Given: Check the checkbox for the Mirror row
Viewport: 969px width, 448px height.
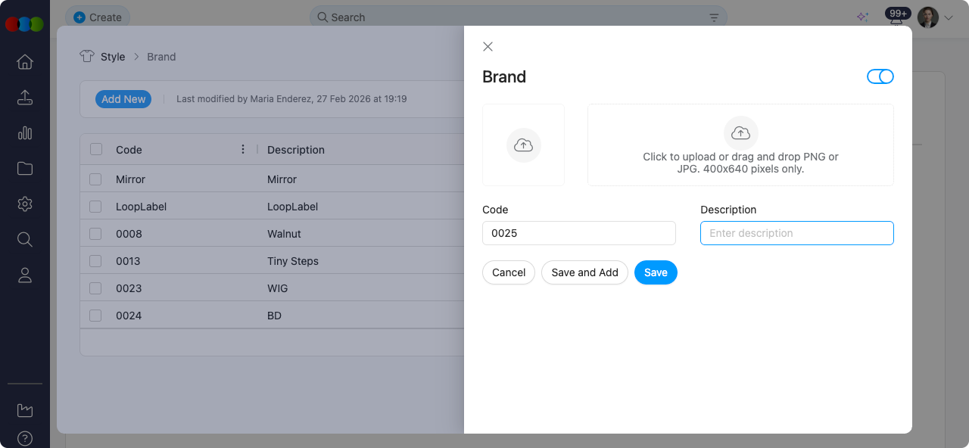Looking at the screenshot, I should tap(95, 179).
